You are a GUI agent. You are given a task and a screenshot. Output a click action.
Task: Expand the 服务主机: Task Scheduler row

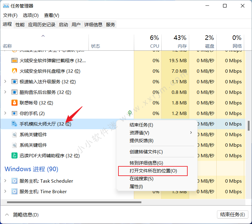[5, 181]
